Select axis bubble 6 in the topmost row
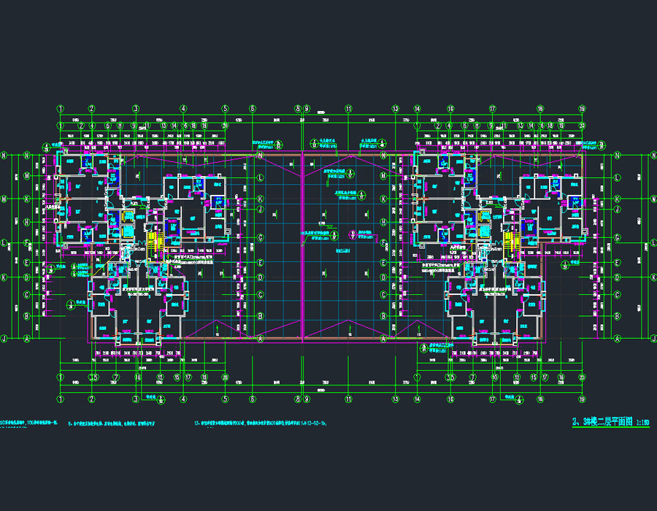The image size is (657, 511). (253, 109)
